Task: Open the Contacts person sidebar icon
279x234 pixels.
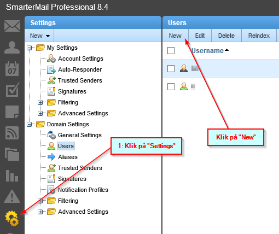Action: pos(12,48)
